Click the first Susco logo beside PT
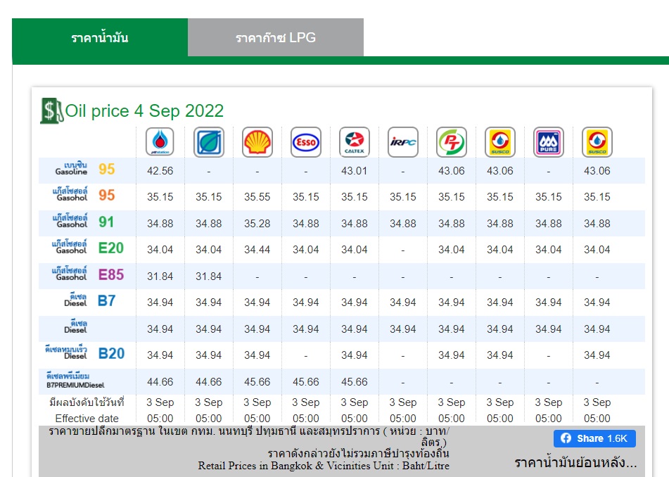 point(500,141)
